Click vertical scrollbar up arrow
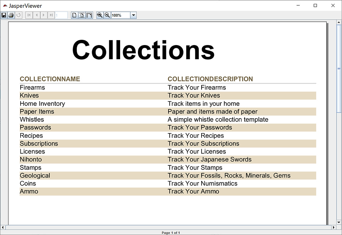Image resolution: width=342 pixels, height=235 pixels. 339,22
